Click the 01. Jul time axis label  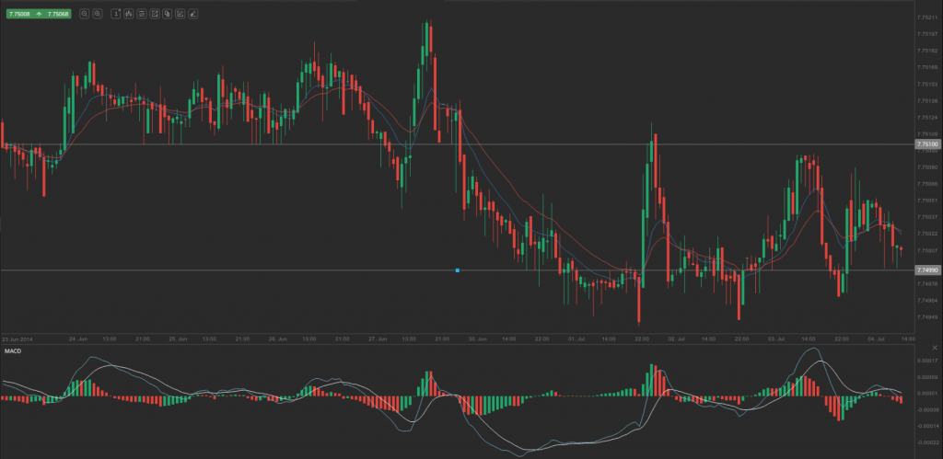577,339
